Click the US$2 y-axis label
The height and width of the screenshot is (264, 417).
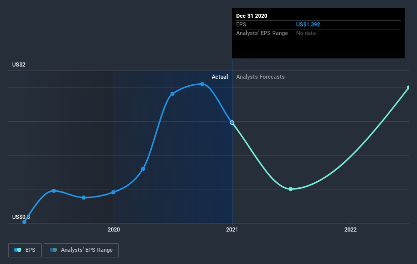tap(19, 64)
